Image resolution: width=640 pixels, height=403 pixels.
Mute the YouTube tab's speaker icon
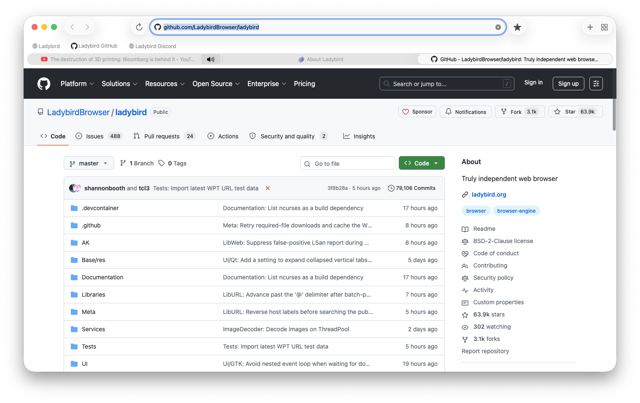210,60
